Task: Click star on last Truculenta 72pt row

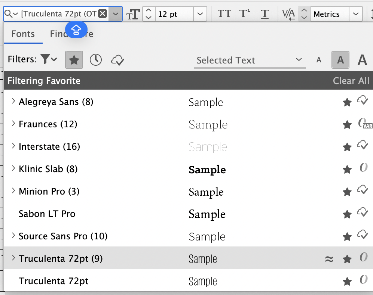Action: pos(347,282)
